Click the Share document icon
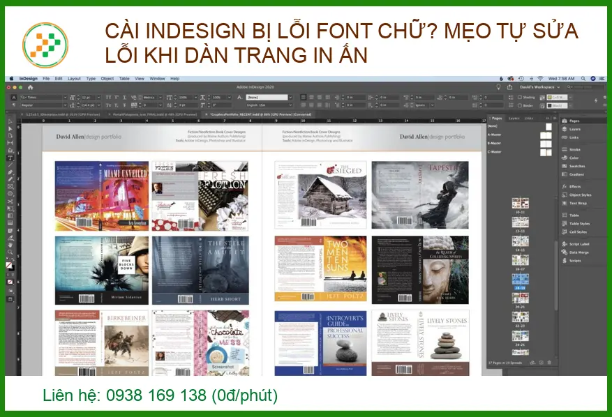 point(509,87)
